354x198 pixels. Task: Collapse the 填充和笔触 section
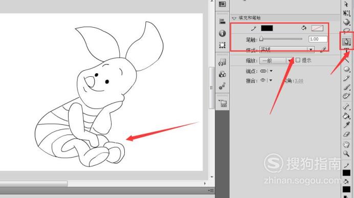point(234,18)
